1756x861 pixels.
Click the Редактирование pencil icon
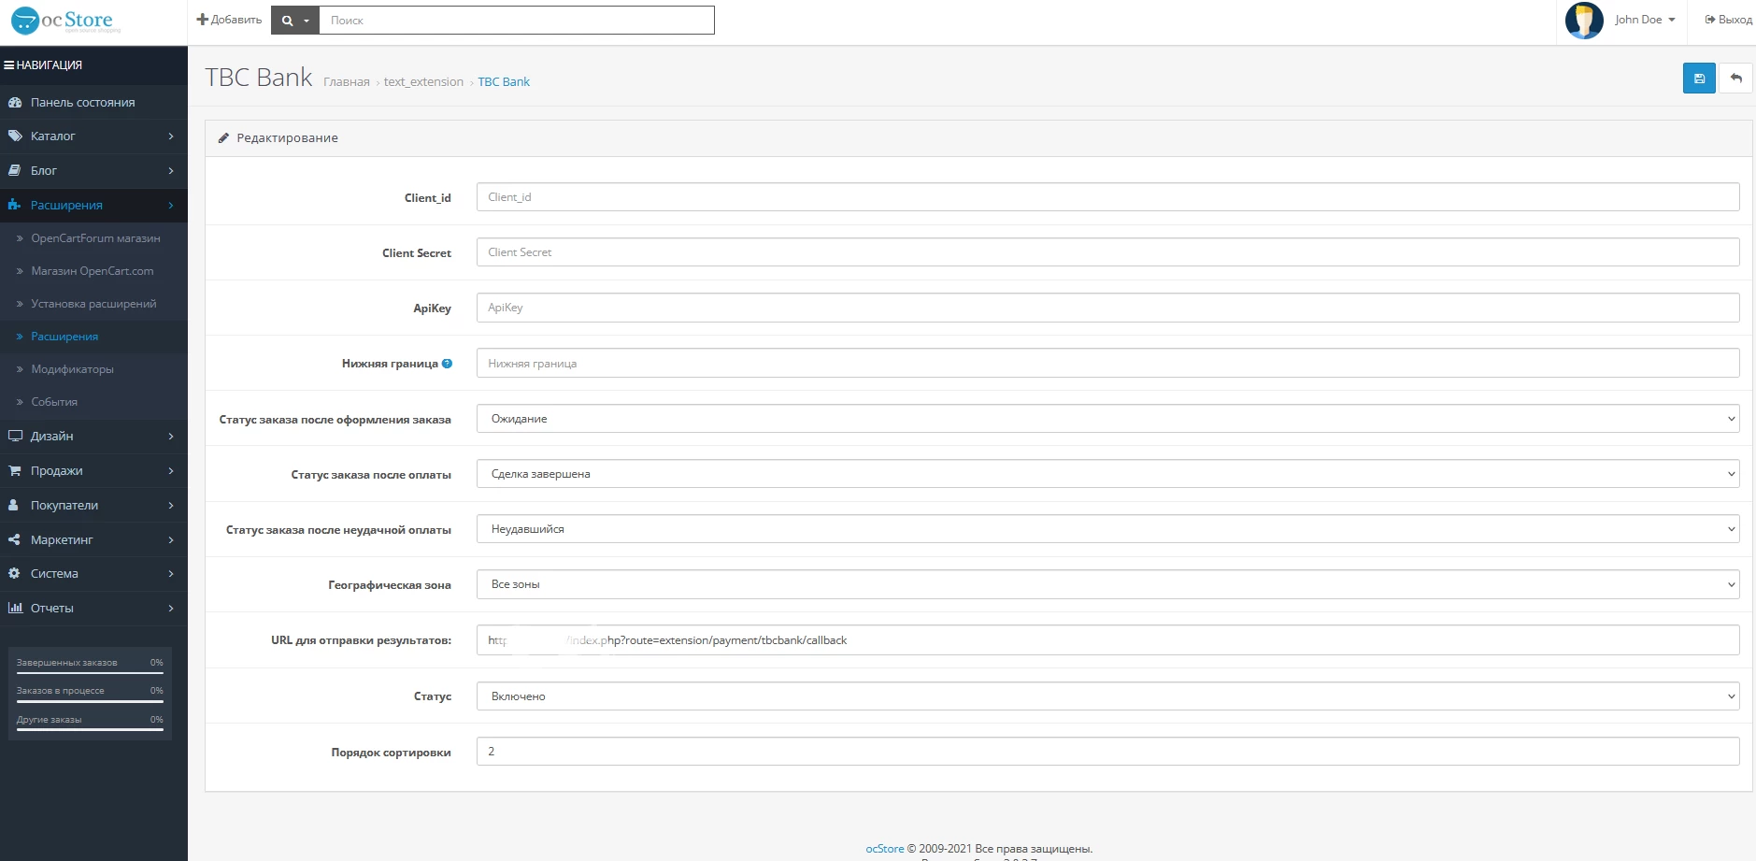(223, 138)
